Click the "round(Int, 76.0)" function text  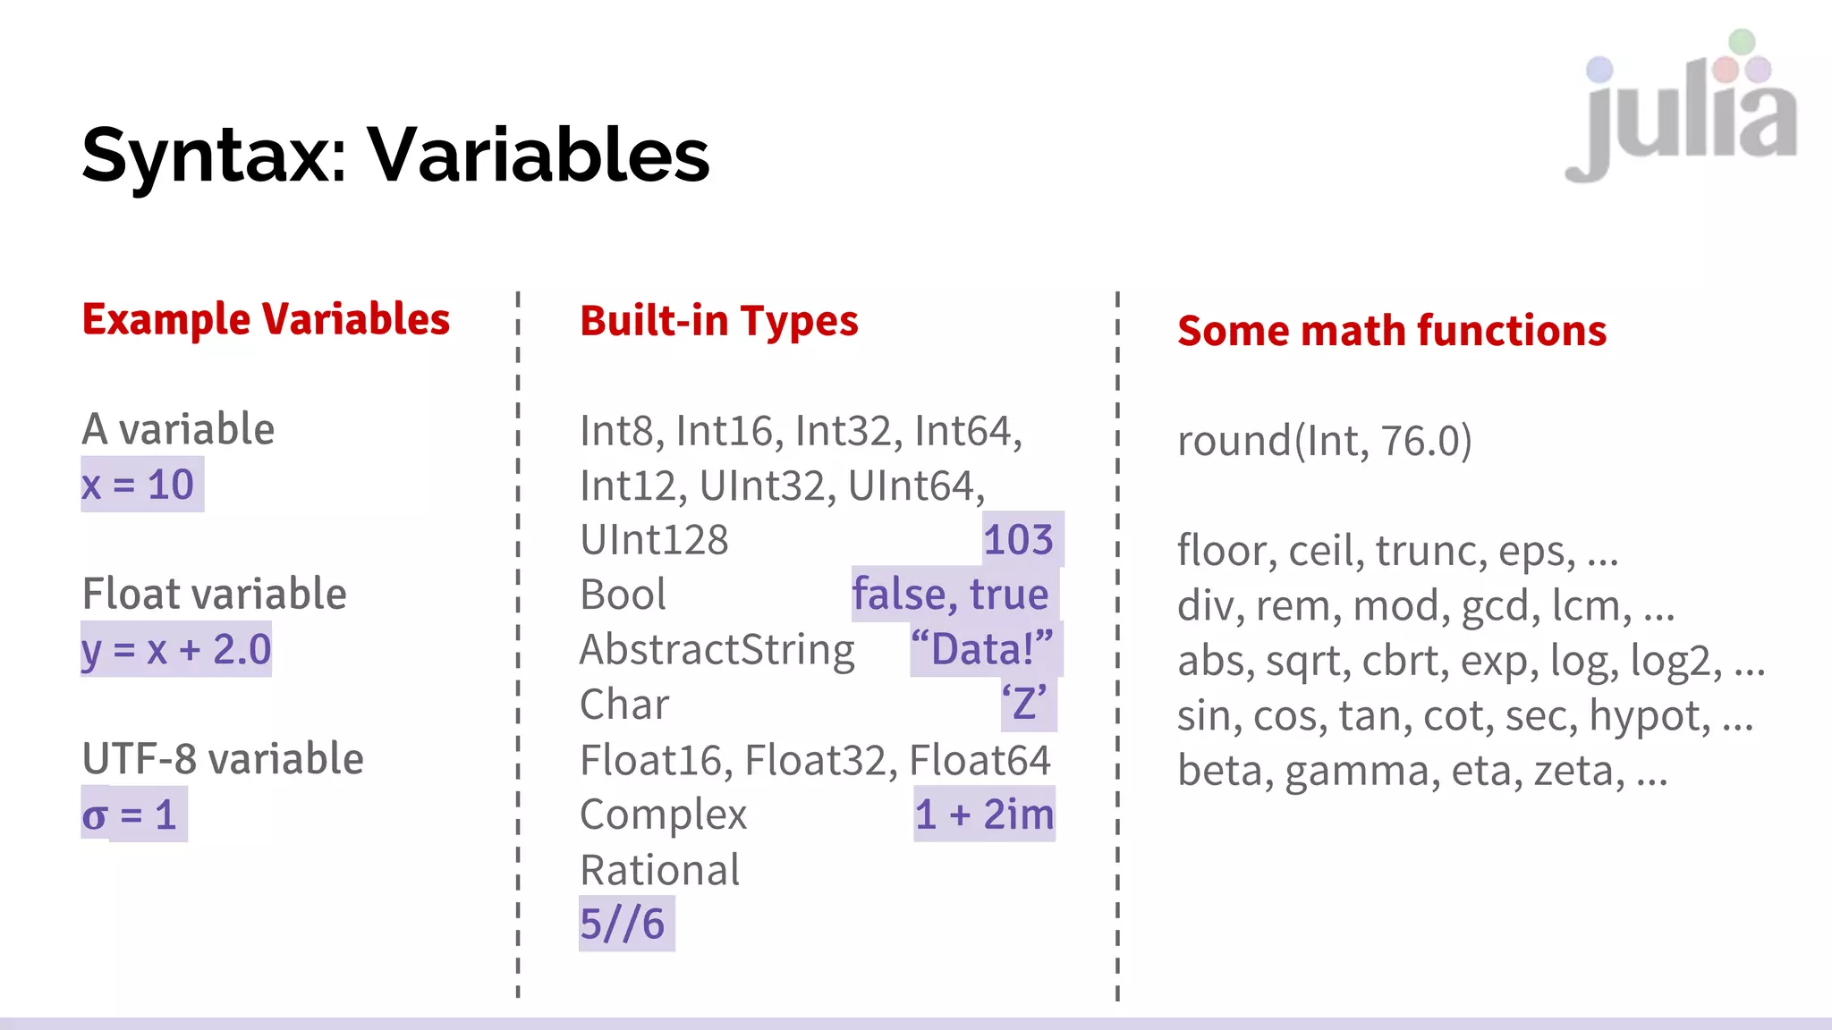(x=1324, y=441)
